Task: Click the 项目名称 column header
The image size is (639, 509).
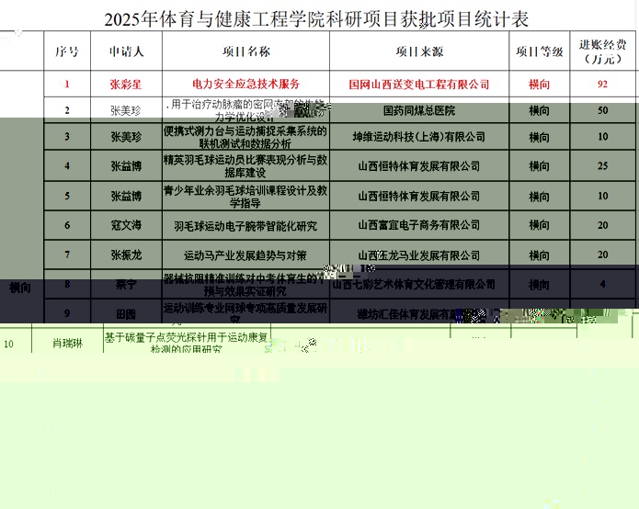Action: 245,51
